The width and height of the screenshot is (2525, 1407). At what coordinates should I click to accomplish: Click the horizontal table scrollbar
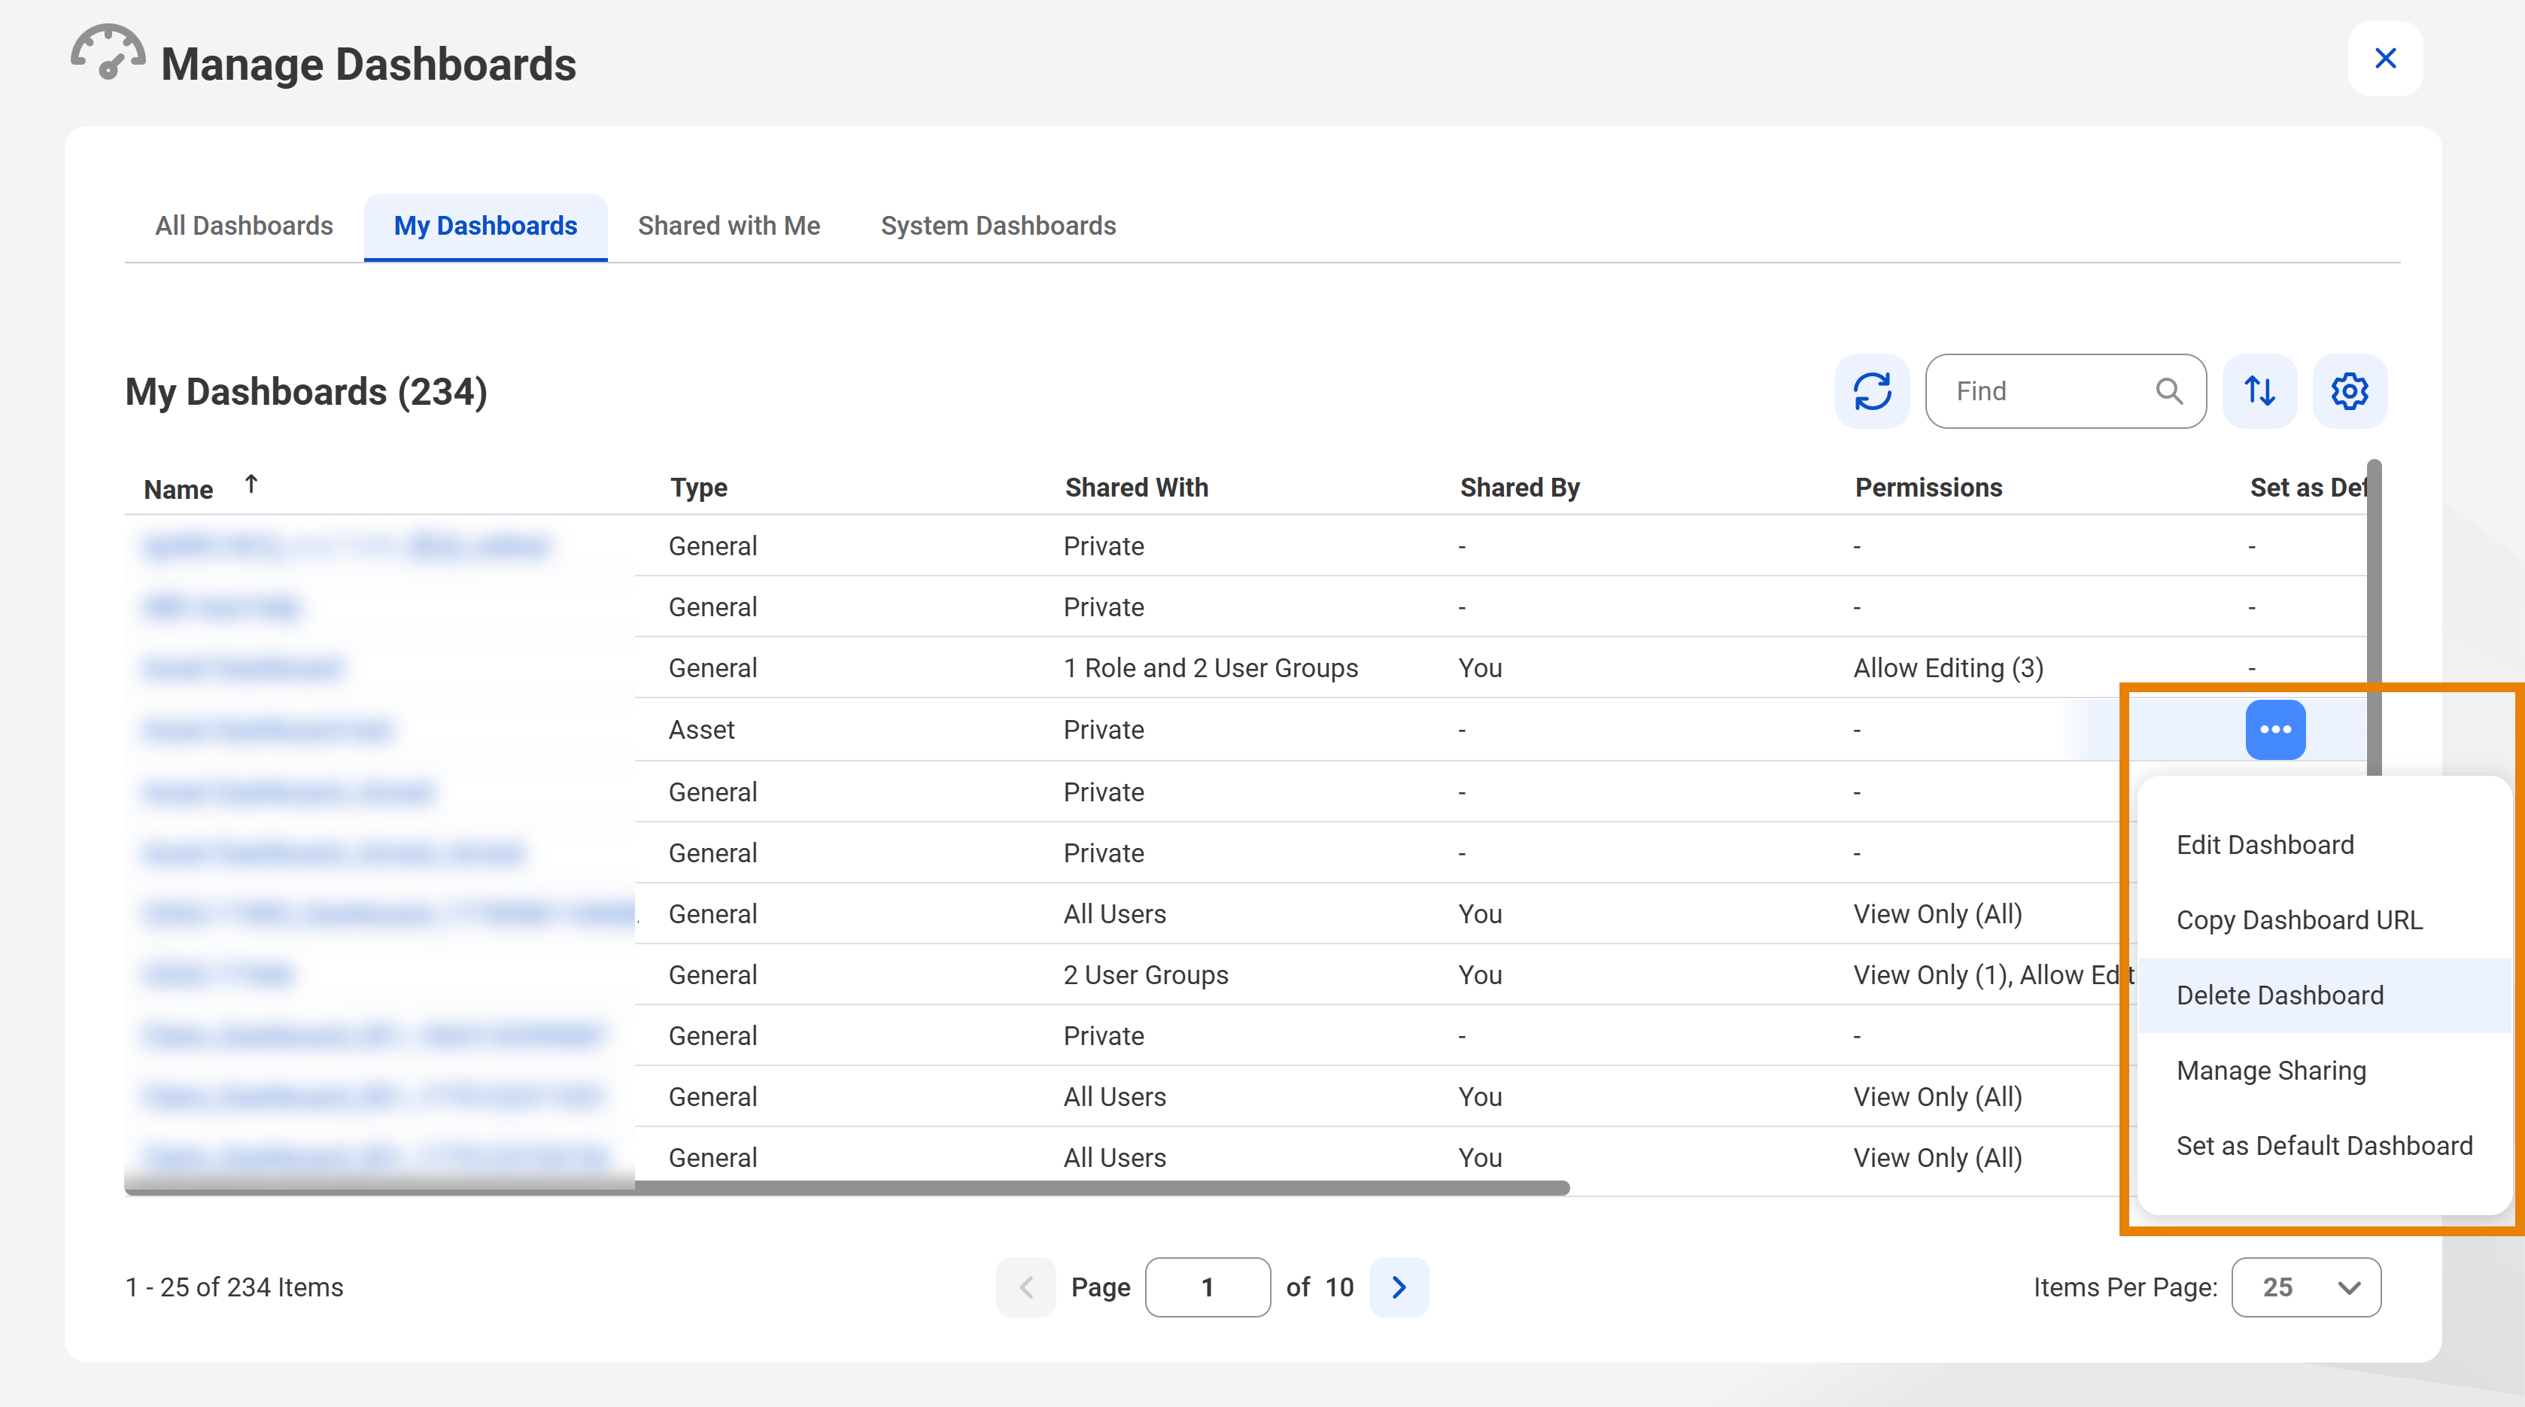tap(847, 1188)
